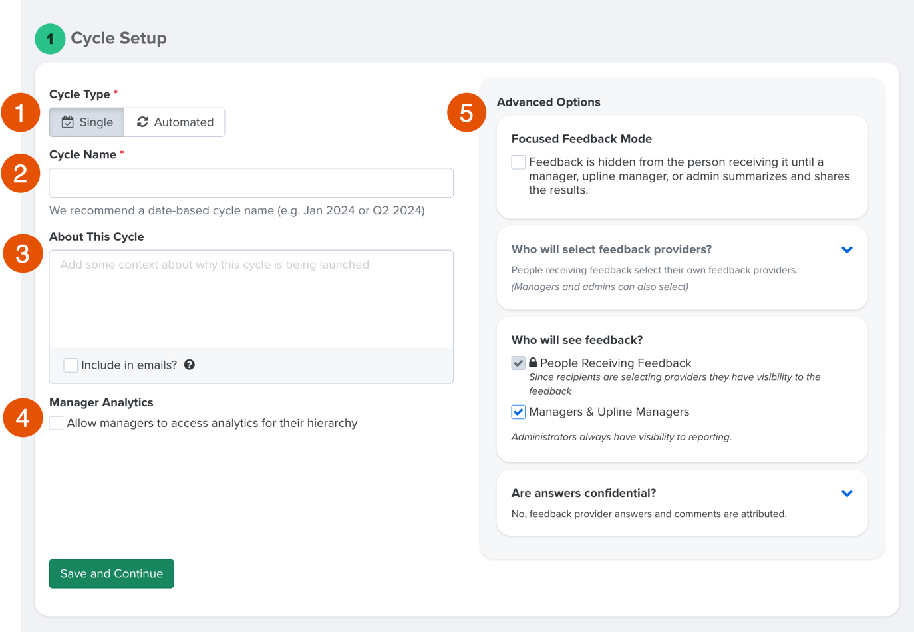Click the calendar icon on the Single option

click(x=67, y=122)
